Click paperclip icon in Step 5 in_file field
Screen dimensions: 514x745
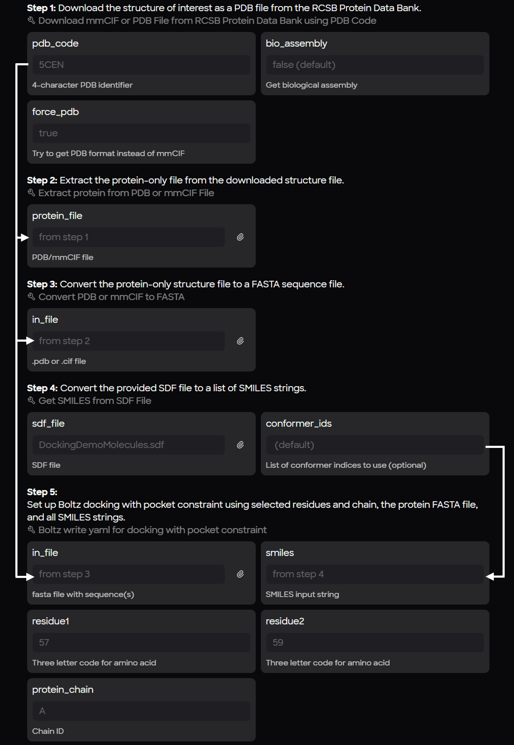coord(240,574)
